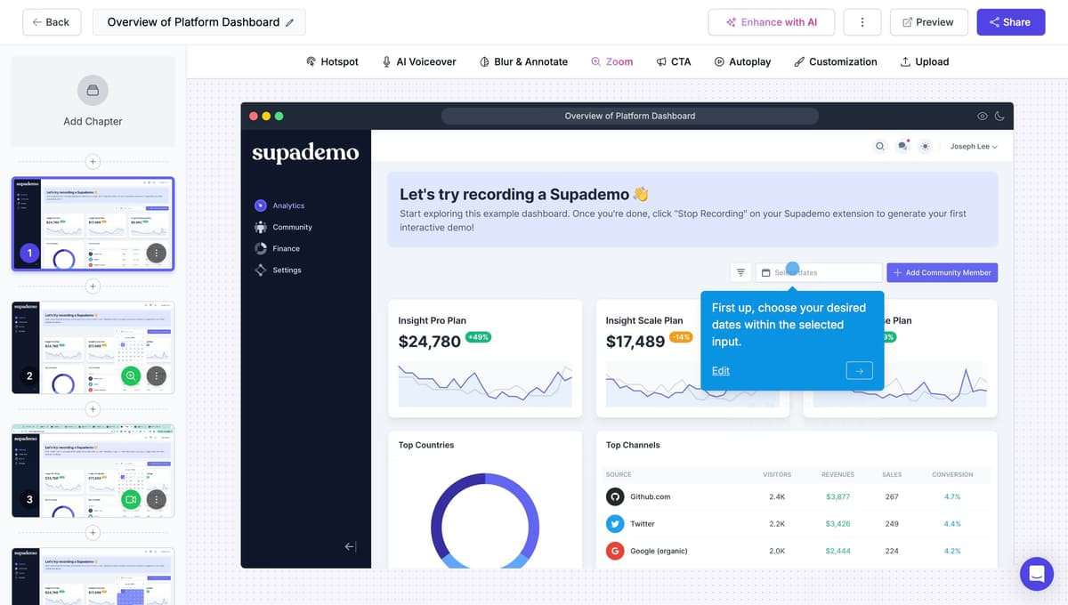Select the Customization tool
This screenshot has height=605, width=1068.
tap(835, 61)
